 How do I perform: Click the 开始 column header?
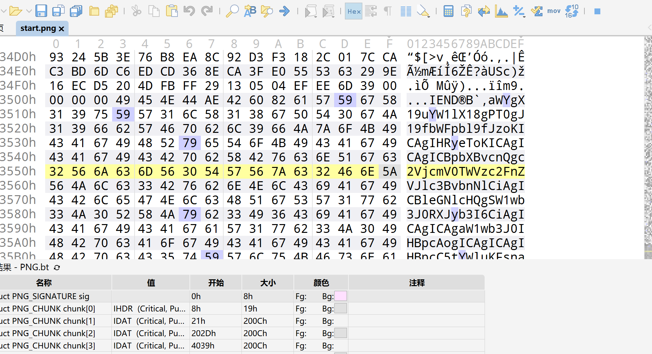tap(216, 283)
